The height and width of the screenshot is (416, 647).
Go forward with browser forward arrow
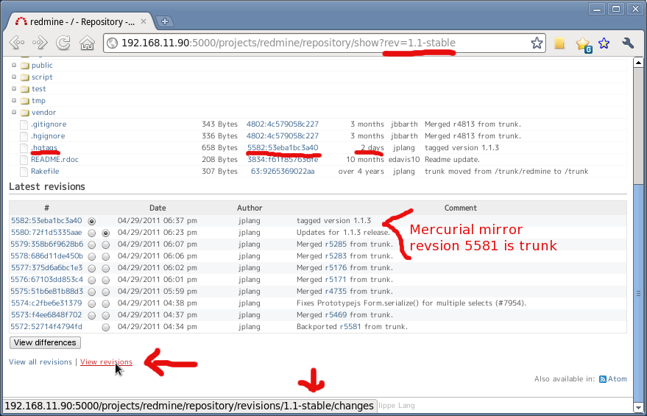(40, 43)
